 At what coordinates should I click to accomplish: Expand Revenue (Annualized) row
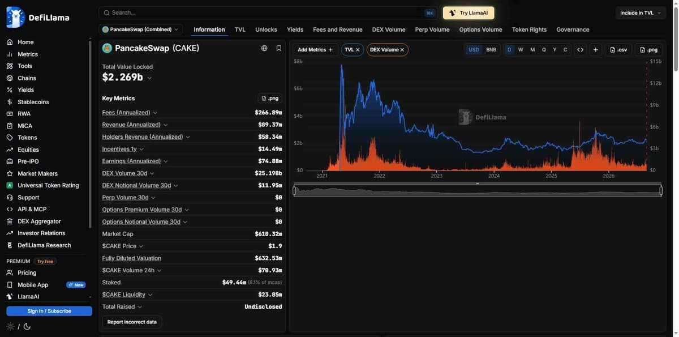coord(165,125)
